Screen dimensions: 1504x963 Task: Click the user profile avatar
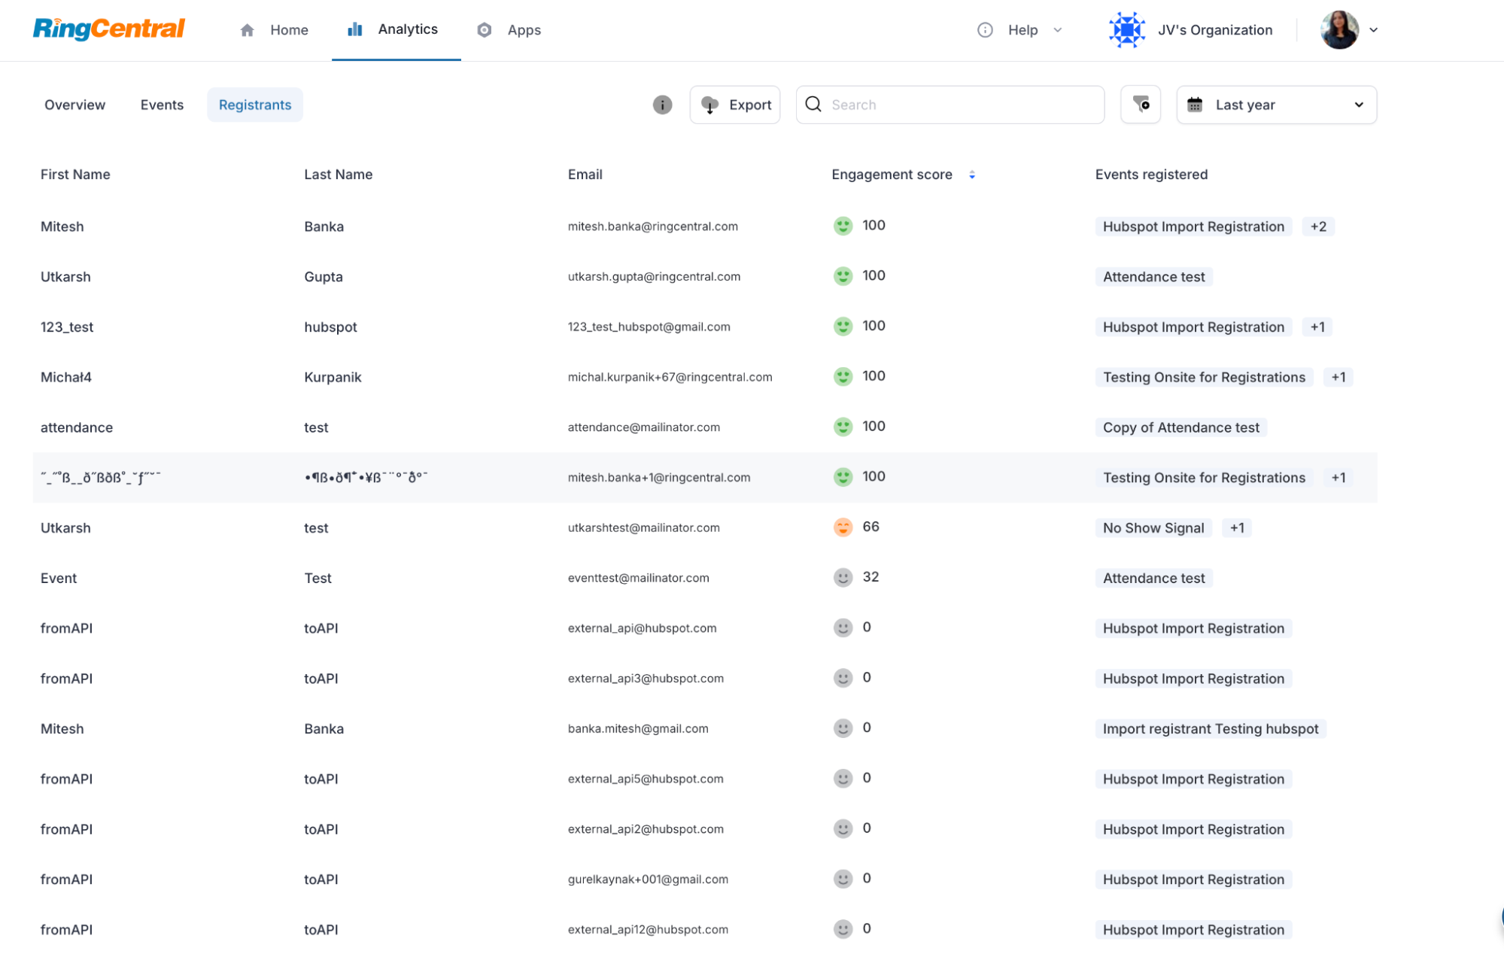[x=1339, y=30]
